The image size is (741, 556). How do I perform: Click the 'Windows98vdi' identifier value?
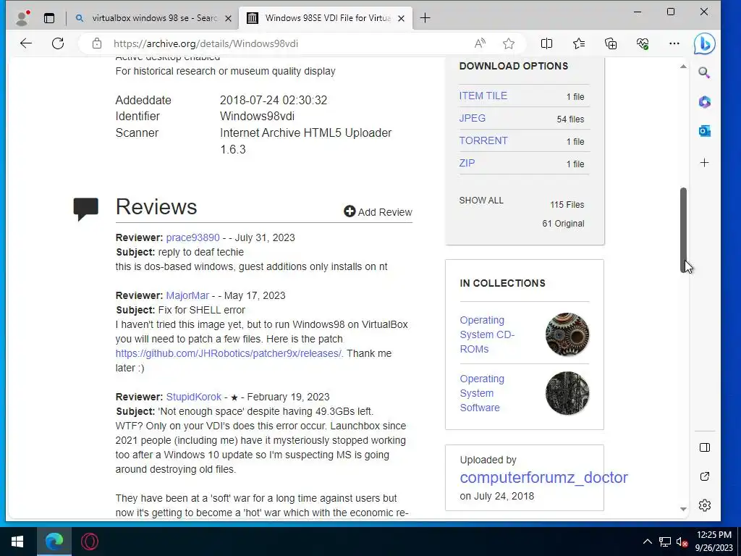257,117
